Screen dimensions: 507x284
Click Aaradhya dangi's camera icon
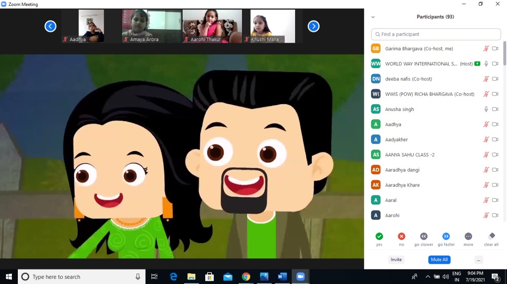click(495, 170)
